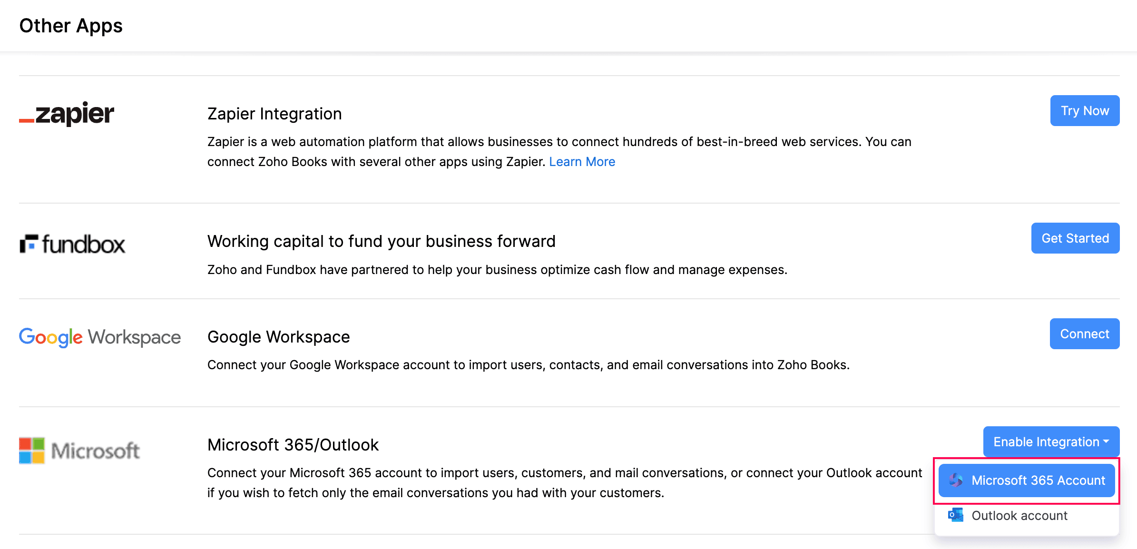Screen dimensions: 1137x549
Task: Click the Zapier Integration heading
Action: click(x=274, y=113)
